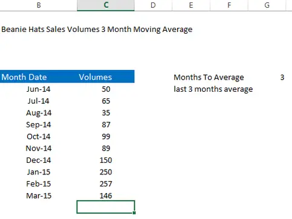Select column E header
292x219 pixels.
pyautogui.click(x=191, y=5)
